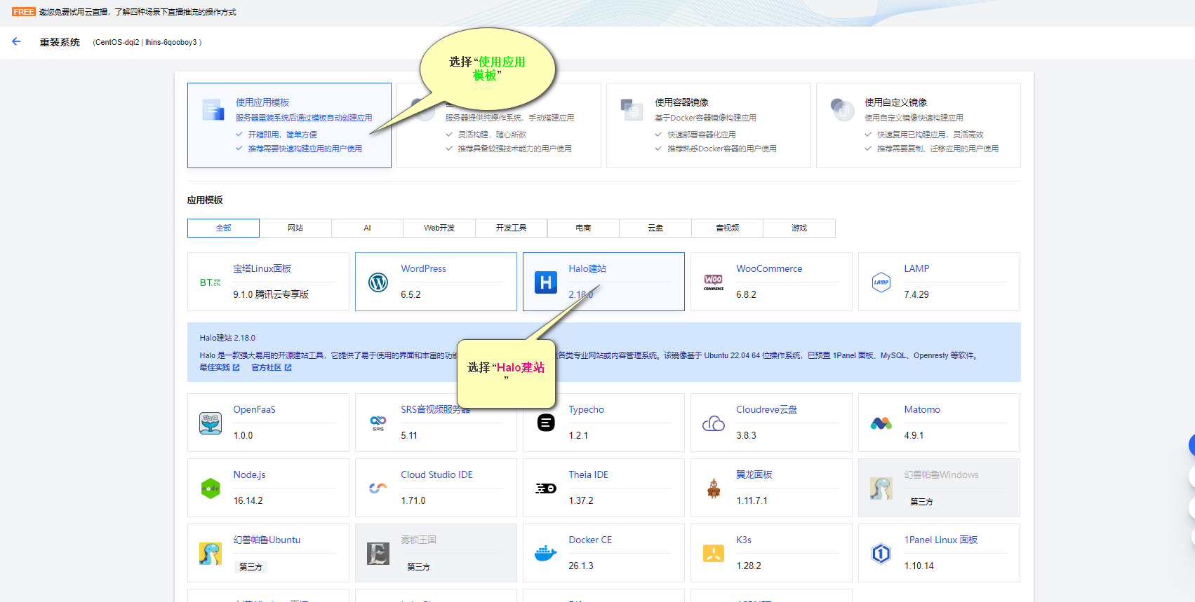Open the 官方社区 link
Screen dimensions: 1195x602
[x=272, y=367]
